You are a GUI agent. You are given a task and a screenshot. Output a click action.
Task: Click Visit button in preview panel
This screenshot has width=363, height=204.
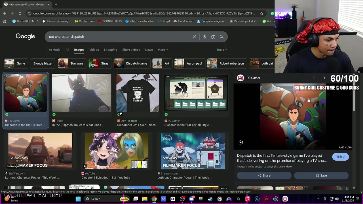tap(340, 157)
